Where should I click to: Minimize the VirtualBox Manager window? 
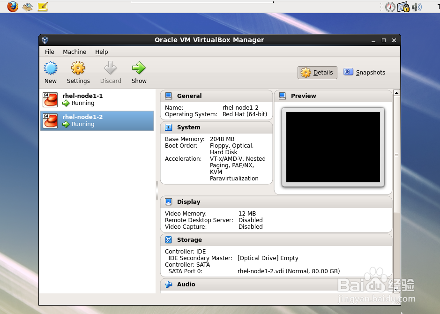click(373, 40)
